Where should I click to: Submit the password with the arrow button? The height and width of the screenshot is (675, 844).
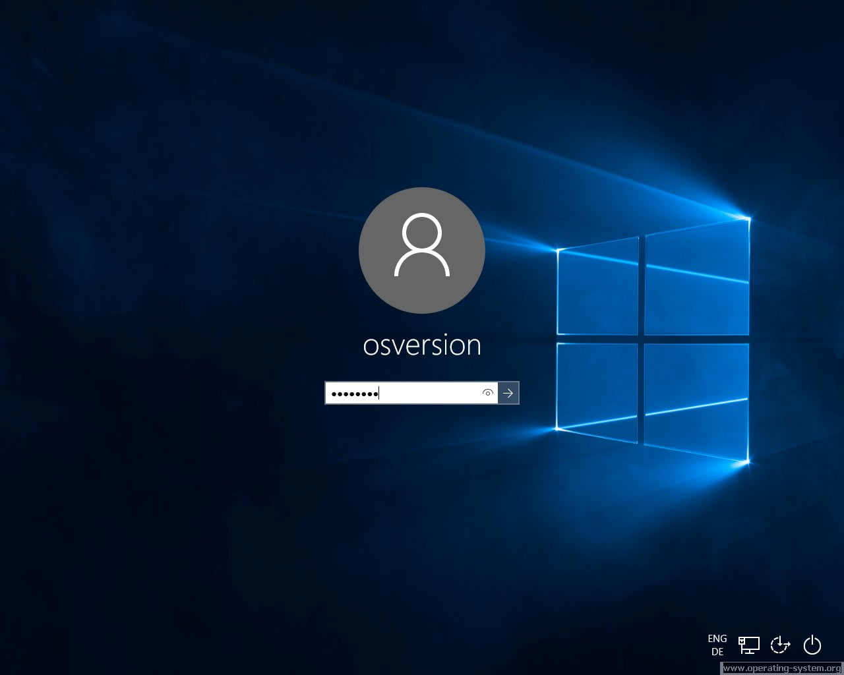[x=508, y=393]
